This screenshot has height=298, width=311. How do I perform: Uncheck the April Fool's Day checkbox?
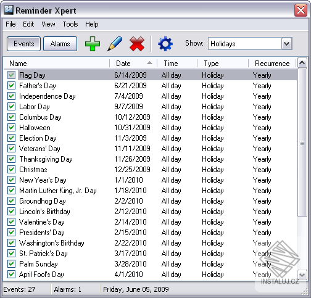11,274
